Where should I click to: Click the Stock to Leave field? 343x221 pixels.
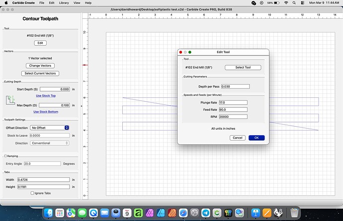(x=50, y=136)
